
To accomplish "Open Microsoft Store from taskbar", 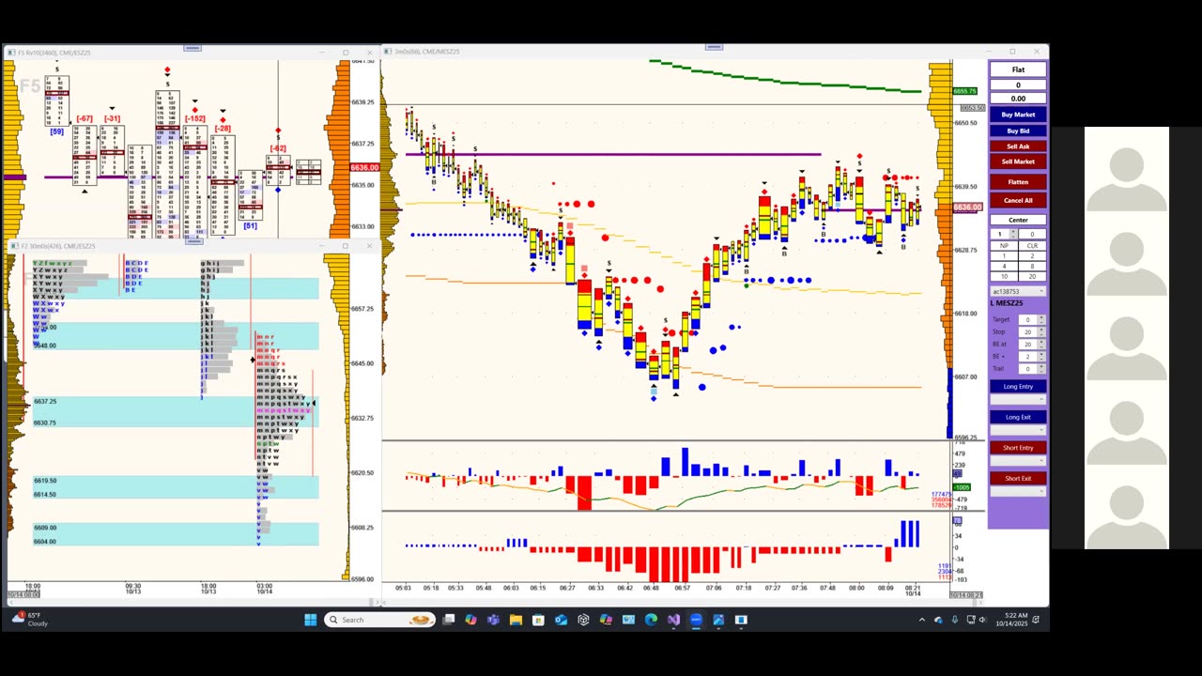I will tap(538, 620).
